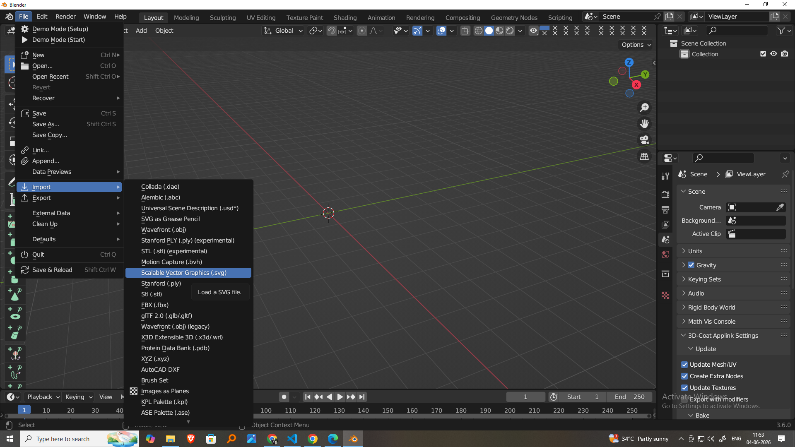The width and height of the screenshot is (795, 447).
Task: Pin the properties editor context
Action: pos(785,174)
